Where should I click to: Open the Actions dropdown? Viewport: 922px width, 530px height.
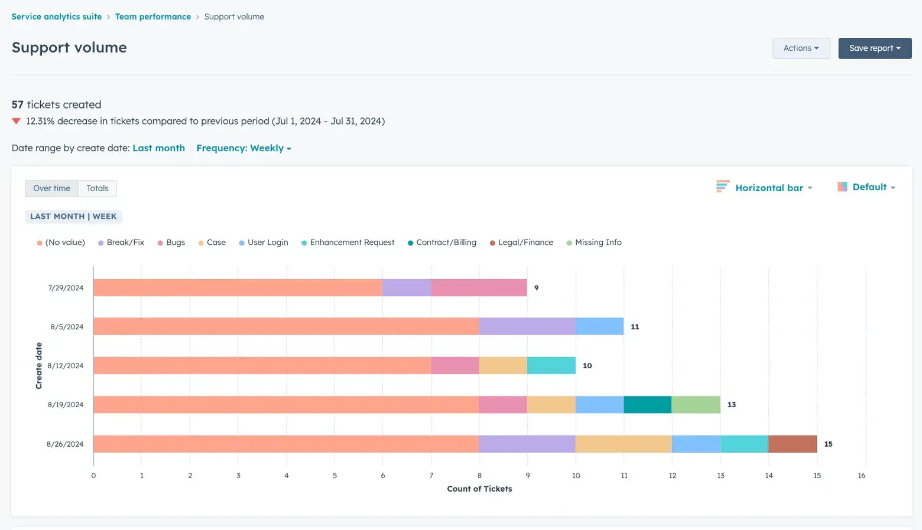point(801,48)
